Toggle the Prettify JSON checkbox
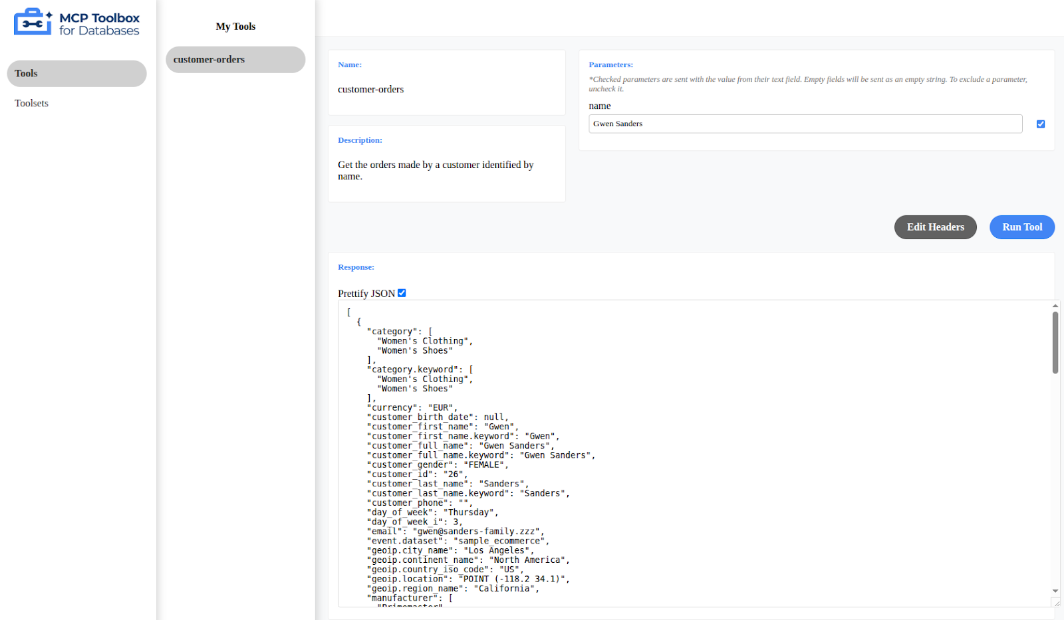This screenshot has height=620, width=1064. [402, 293]
